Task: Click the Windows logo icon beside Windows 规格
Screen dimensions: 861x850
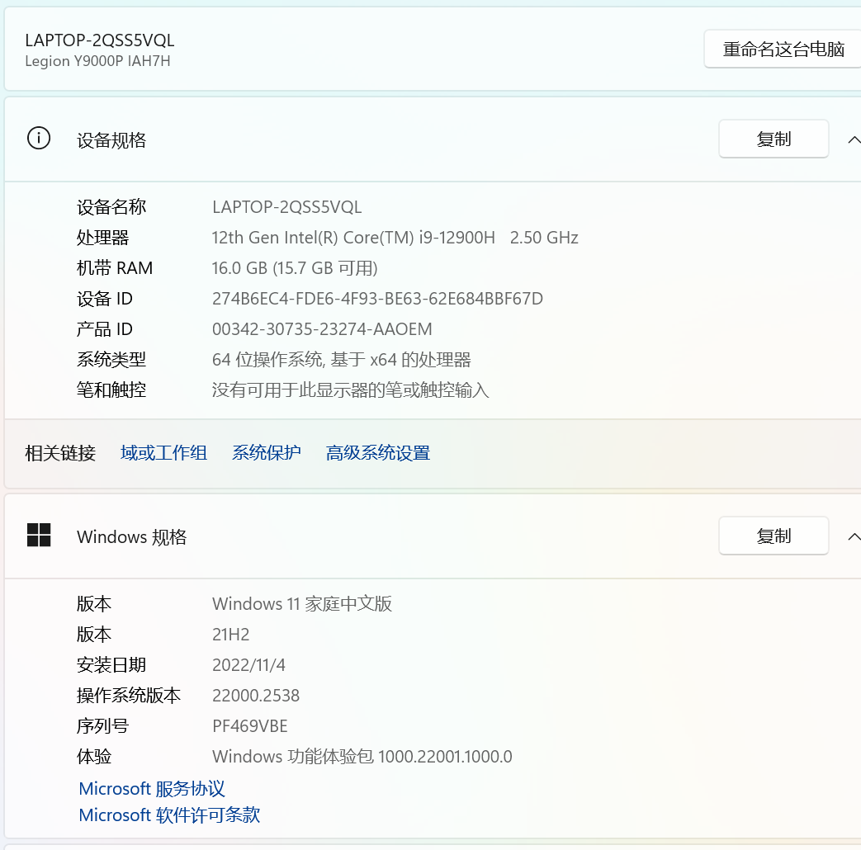Action: [x=39, y=535]
